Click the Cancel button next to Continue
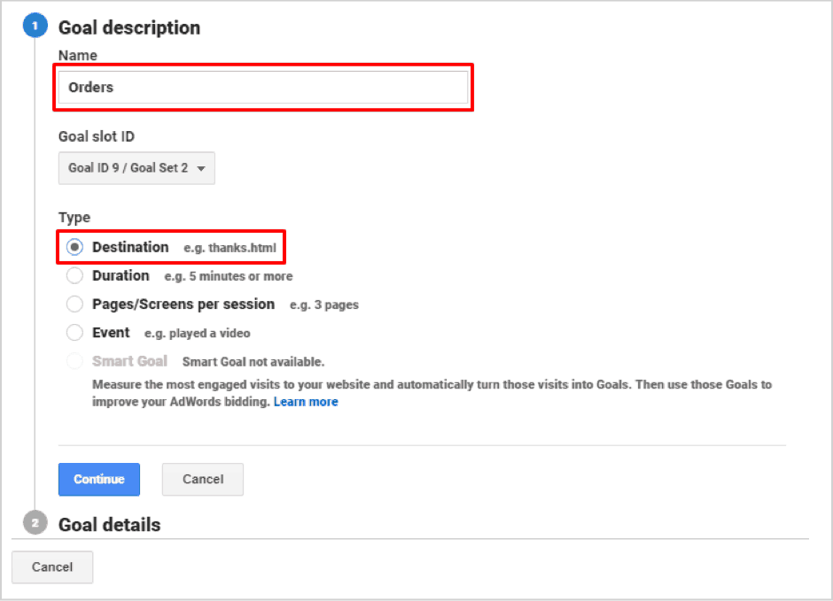The width and height of the screenshot is (833, 601). tap(202, 479)
